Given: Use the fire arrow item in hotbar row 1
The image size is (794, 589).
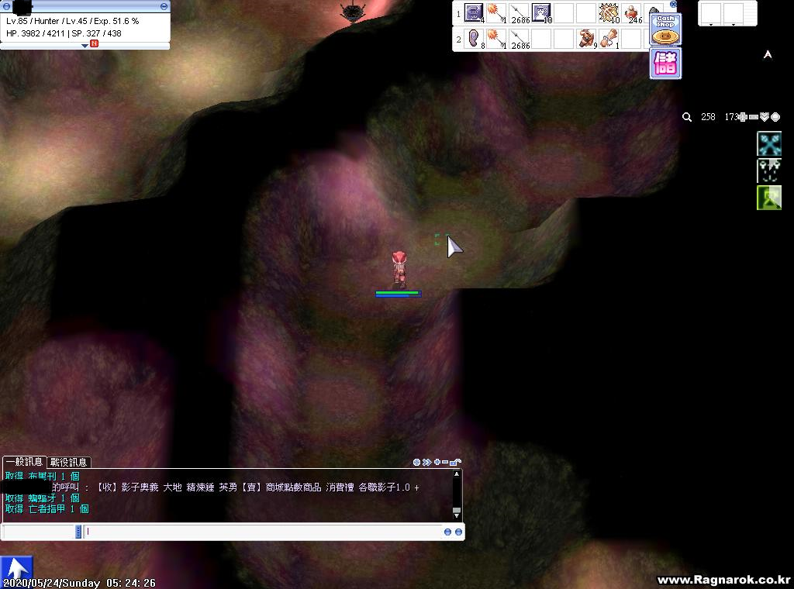Looking at the screenshot, I should pyautogui.click(x=496, y=12).
